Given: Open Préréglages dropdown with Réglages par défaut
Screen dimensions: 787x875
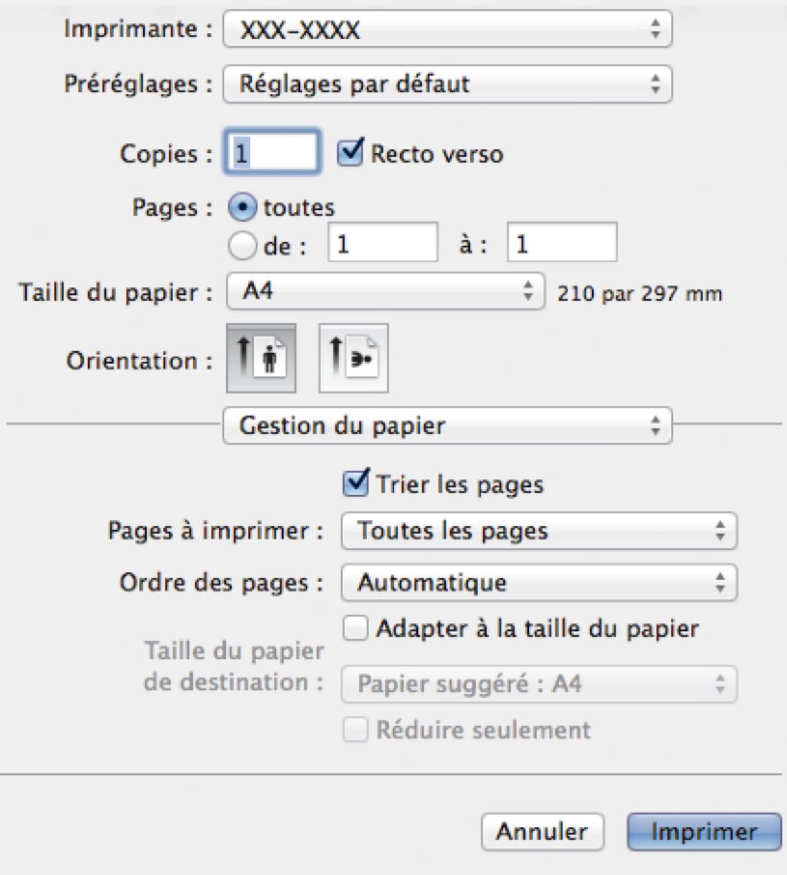Looking at the screenshot, I should click(x=448, y=84).
